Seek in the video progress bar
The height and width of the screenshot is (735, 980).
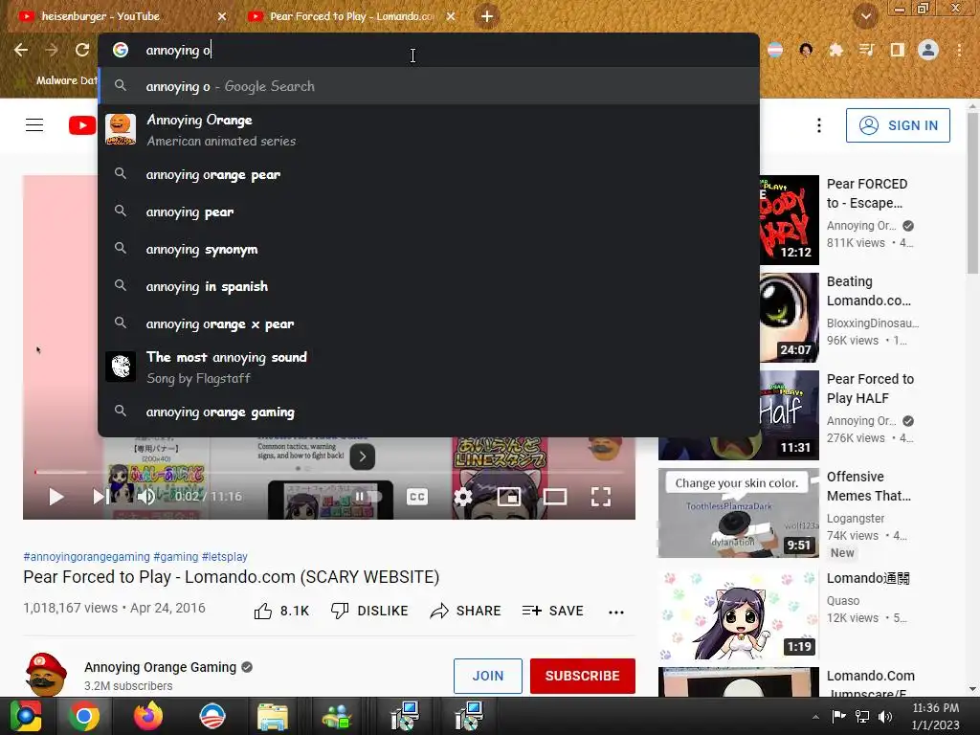pyautogui.click(x=329, y=473)
